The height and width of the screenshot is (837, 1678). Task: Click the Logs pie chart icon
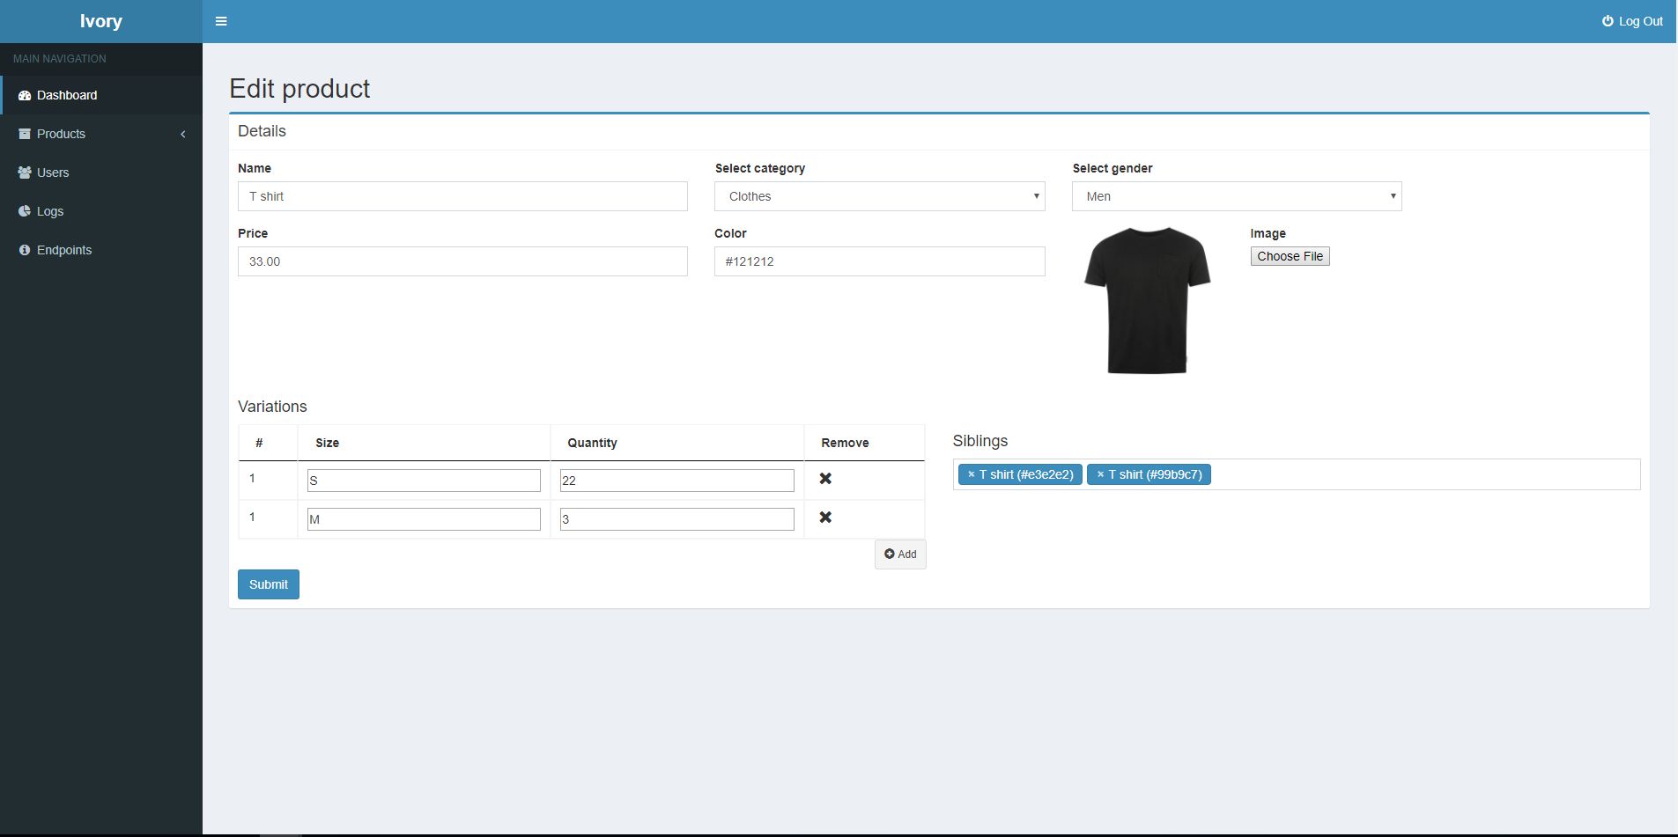[25, 211]
